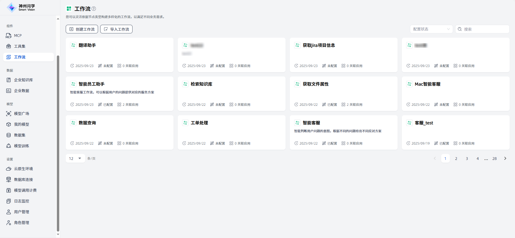Open 工具集 via its toolbox icon
The image size is (515, 238).
pos(9,46)
